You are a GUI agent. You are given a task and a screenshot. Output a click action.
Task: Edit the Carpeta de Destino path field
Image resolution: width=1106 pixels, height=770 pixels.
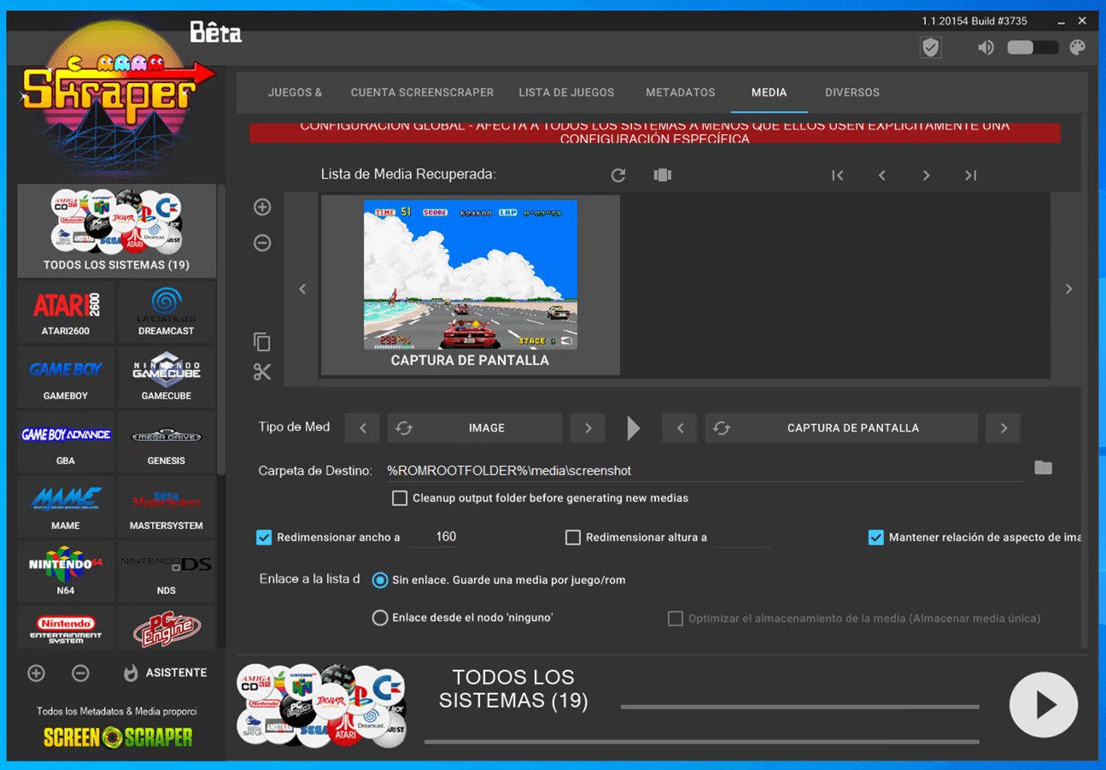pos(704,471)
